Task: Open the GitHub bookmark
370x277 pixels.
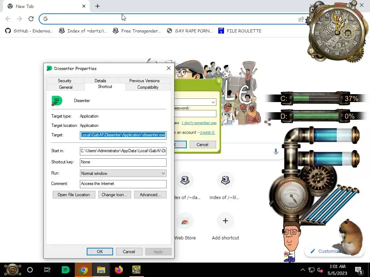Action: 29,31
